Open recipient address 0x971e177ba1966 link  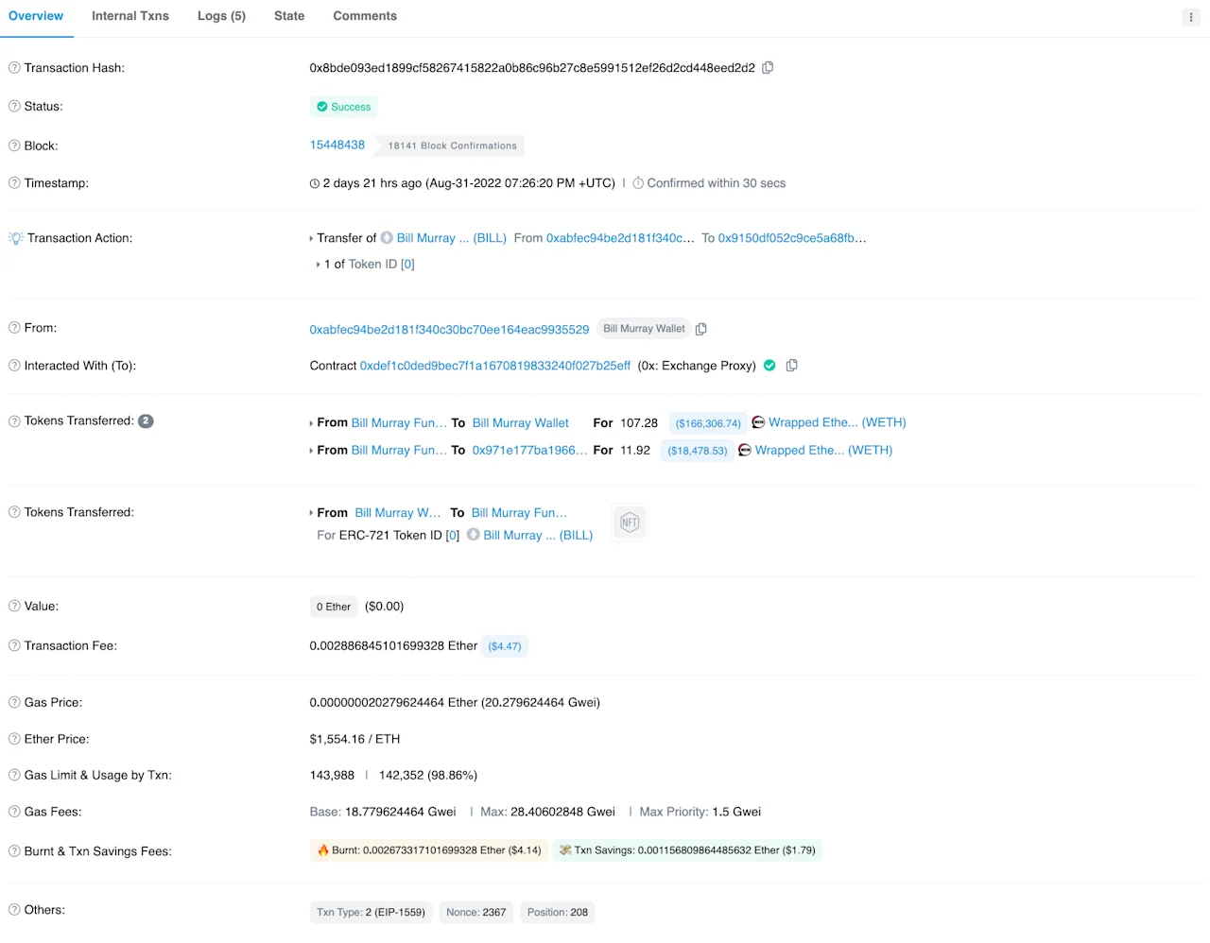(x=529, y=450)
